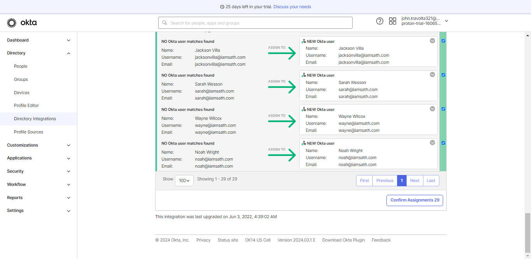
Task: Open the account menu chevron
Action: pyautogui.click(x=446, y=21)
